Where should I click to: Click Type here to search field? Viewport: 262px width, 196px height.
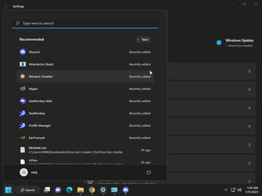click(x=85, y=23)
